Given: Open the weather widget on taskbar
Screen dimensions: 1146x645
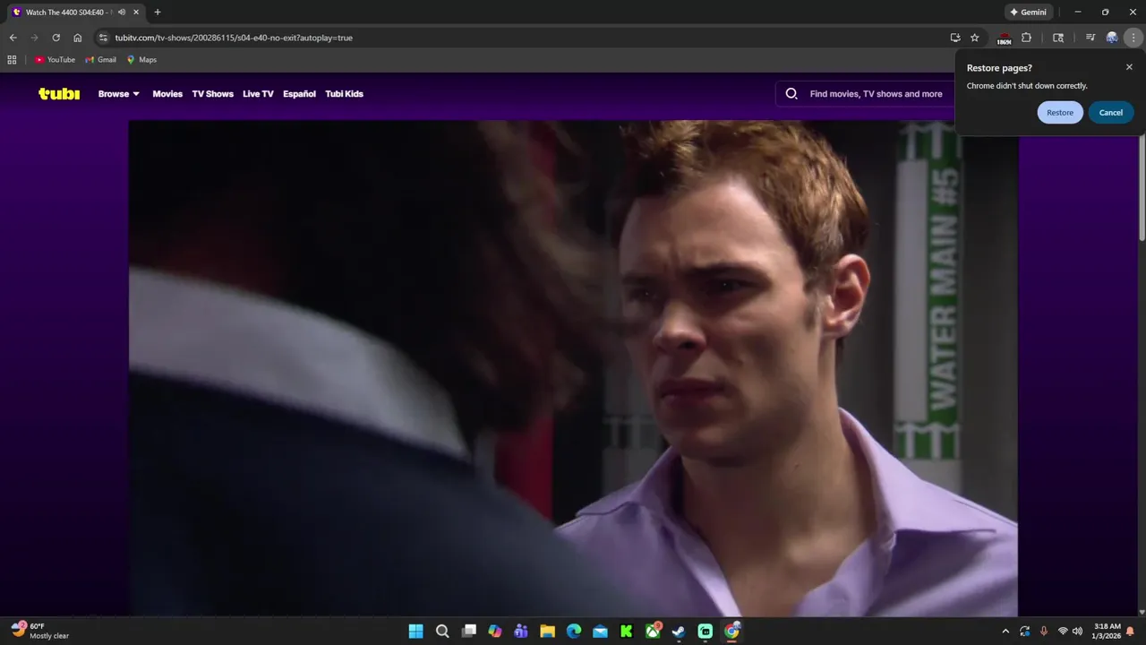Looking at the screenshot, I should pyautogui.click(x=40, y=631).
